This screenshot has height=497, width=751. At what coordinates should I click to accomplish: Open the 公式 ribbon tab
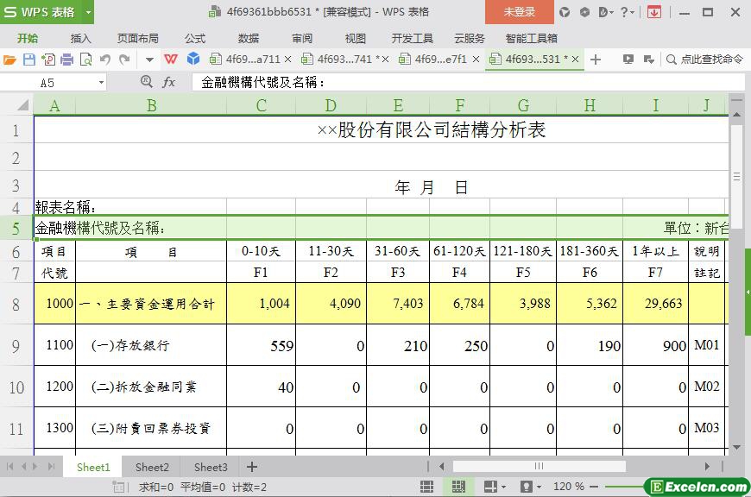click(195, 38)
